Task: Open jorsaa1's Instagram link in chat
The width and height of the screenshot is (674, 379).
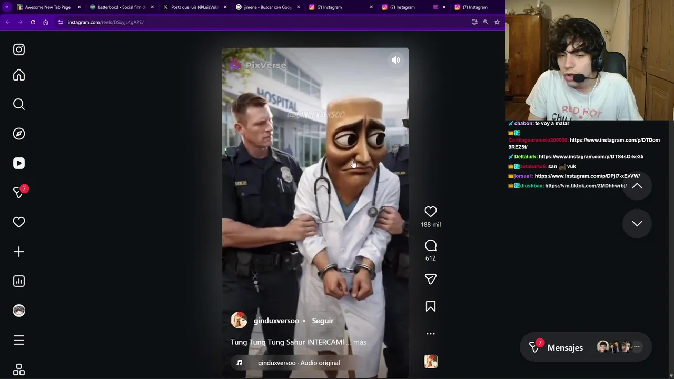Action: click(x=587, y=176)
